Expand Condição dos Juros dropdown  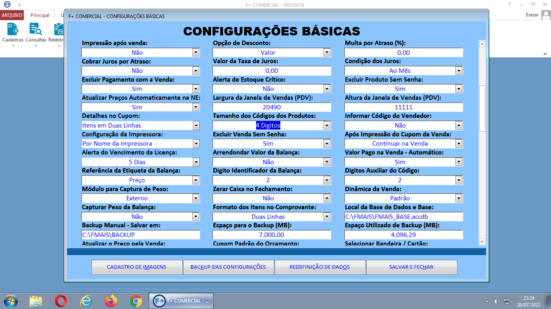click(x=459, y=70)
